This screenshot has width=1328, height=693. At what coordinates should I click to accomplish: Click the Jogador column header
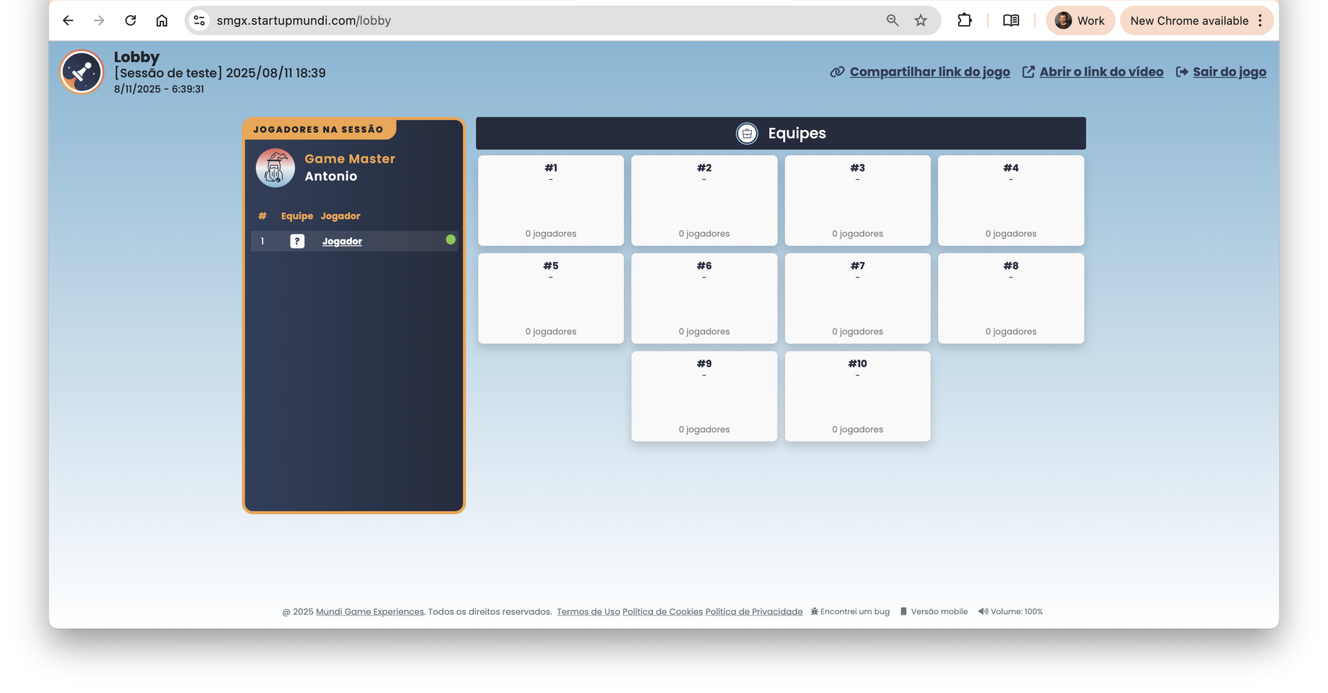(x=340, y=216)
